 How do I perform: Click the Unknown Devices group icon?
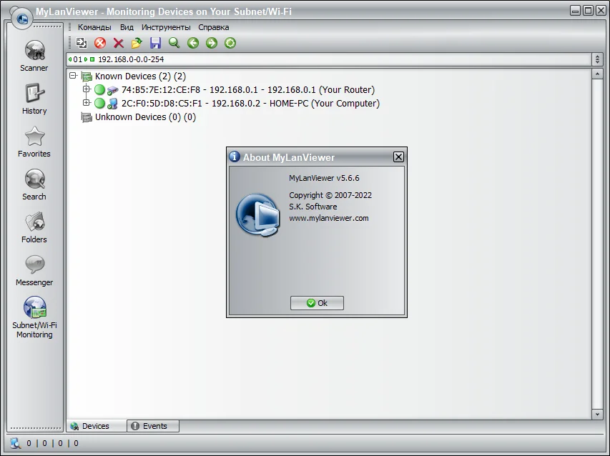point(87,117)
